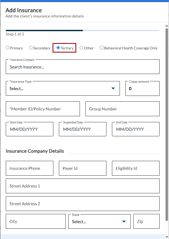Choose the Other radio option
The image size is (169, 239).
81,48
